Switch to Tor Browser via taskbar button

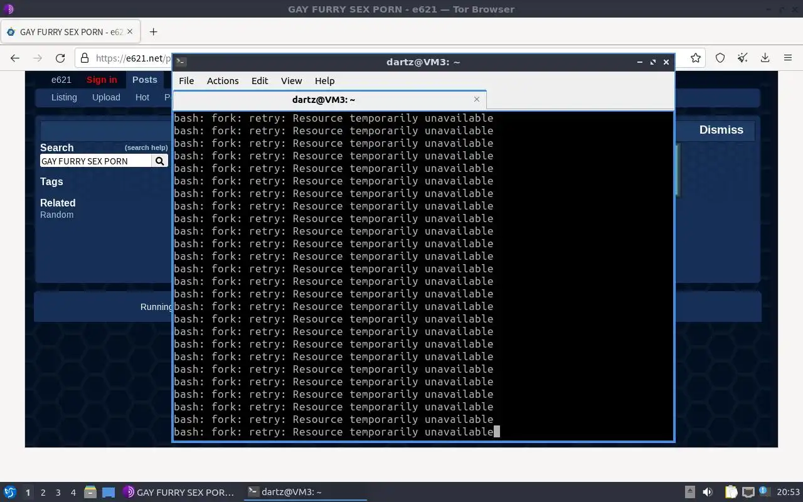coord(179,492)
